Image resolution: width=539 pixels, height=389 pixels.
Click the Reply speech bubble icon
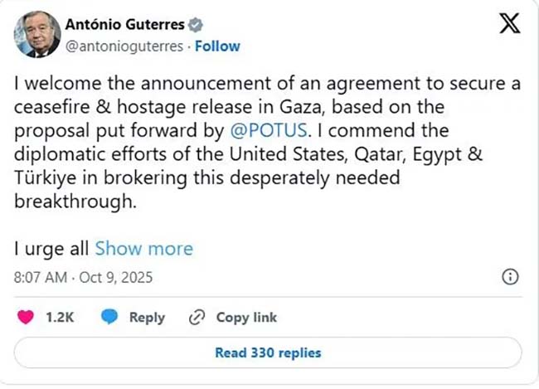[x=109, y=318]
